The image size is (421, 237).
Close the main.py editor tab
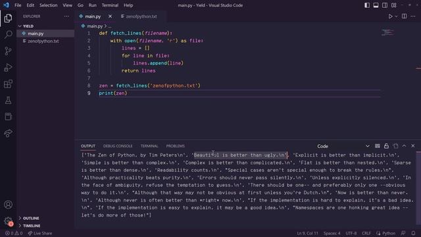click(110, 16)
